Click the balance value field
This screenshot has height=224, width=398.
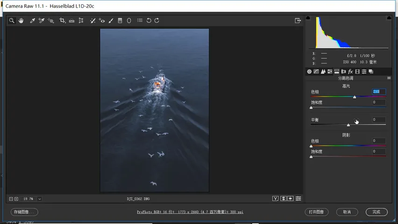[x=379, y=119]
